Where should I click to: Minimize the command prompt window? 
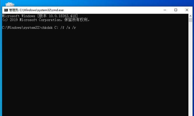(165, 10)
